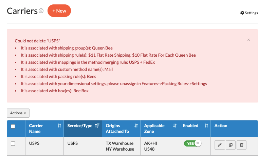Select the USPS row checkbox
The height and width of the screenshot is (156, 258).
point(13,144)
